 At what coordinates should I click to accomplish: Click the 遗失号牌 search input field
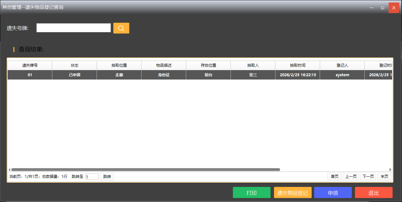point(73,28)
